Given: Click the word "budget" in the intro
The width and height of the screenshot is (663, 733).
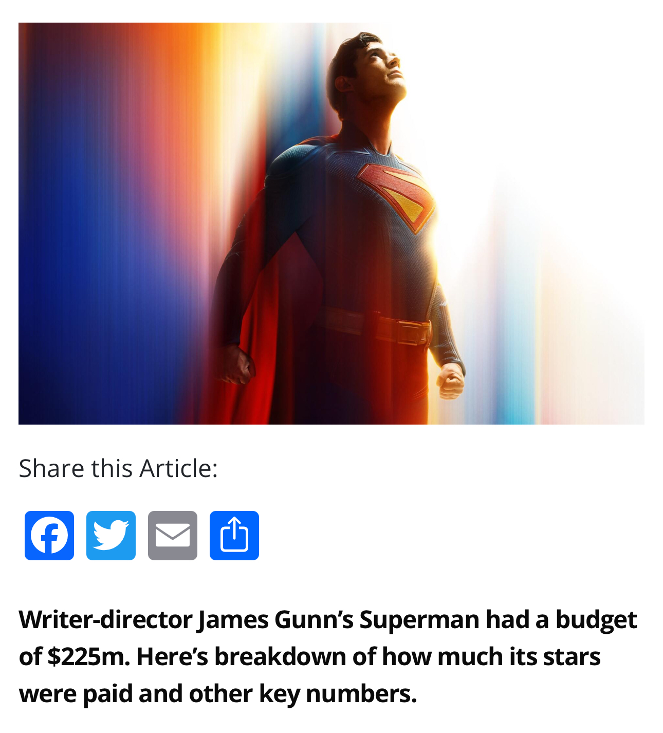Looking at the screenshot, I should coord(596,619).
